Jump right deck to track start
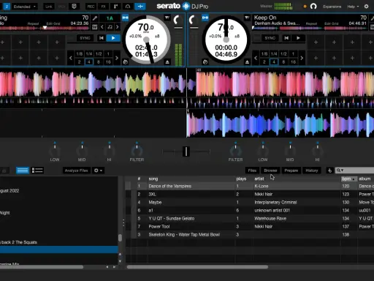 [286, 38]
